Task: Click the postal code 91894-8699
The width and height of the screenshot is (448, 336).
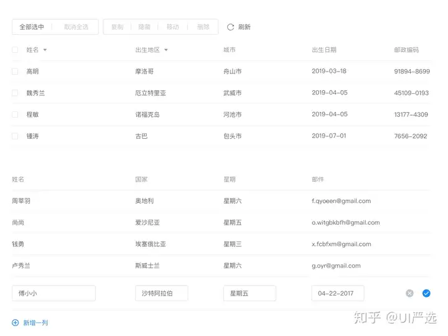Action: pos(412,72)
